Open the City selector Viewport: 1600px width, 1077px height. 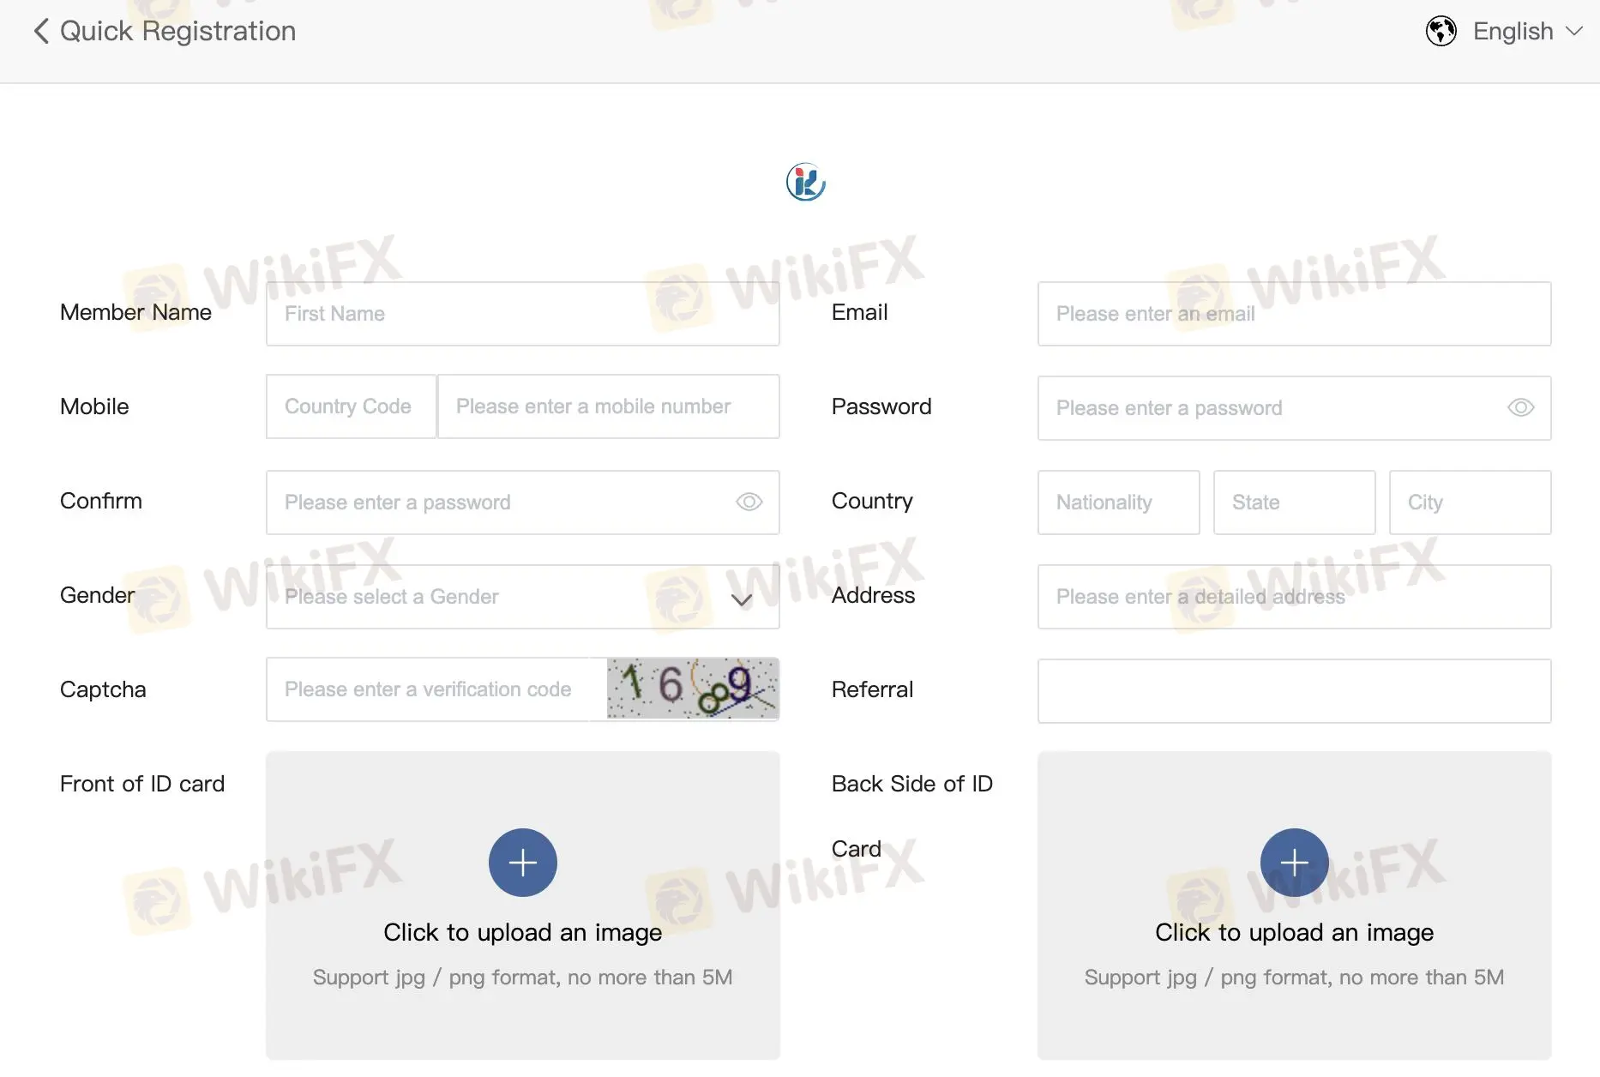pyautogui.click(x=1470, y=502)
